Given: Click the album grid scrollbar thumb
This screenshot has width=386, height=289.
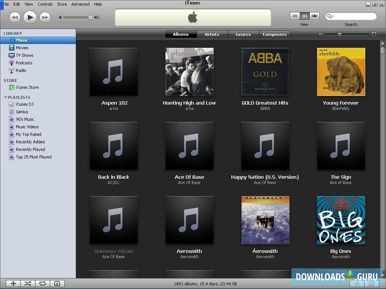Looking at the screenshot, I should 383,50.
